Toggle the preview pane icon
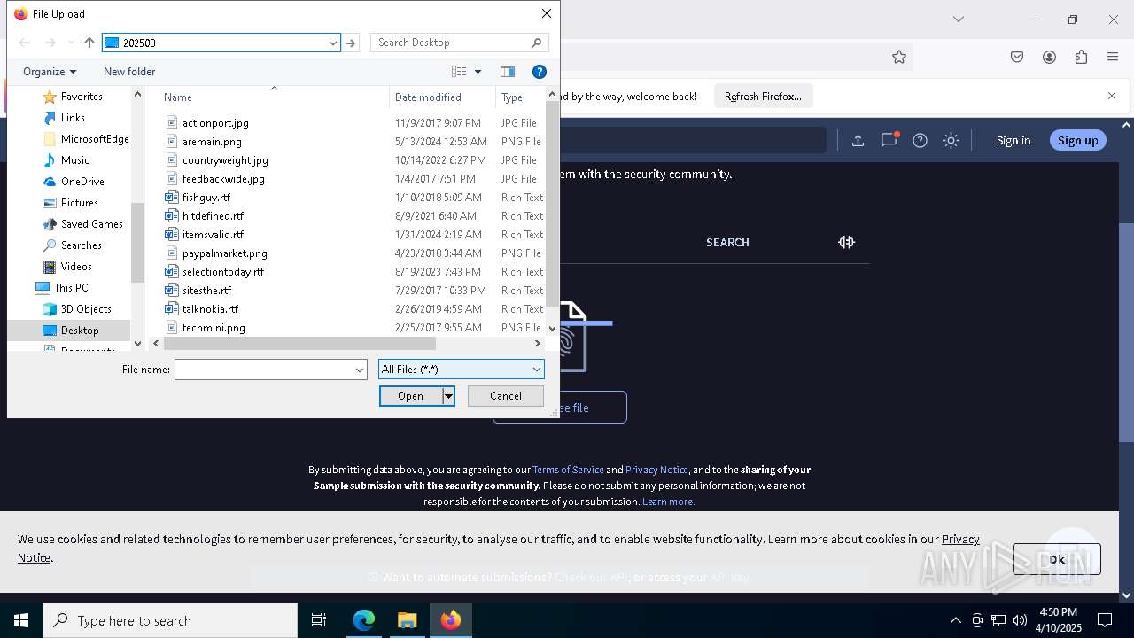Image resolution: width=1134 pixels, height=638 pixels. pyautogui.click(x=508, y=72)
